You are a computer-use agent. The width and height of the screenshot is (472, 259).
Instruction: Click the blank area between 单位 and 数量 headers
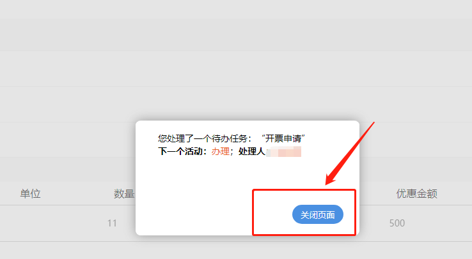[x=77, y=193]
